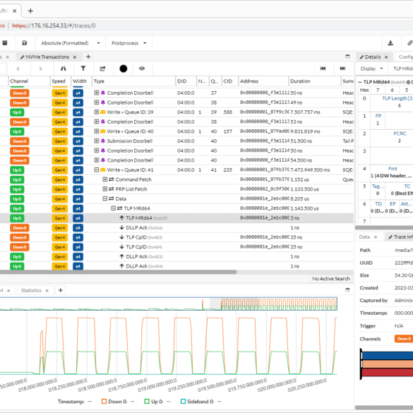Click the link chain icon at top right
Image resolution: width=413 pixels, height=413 pixels.
pos(409,43)
